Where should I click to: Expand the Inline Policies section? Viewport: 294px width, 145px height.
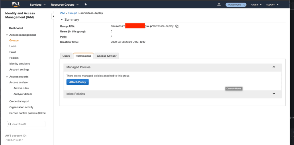tap(274, 94)
